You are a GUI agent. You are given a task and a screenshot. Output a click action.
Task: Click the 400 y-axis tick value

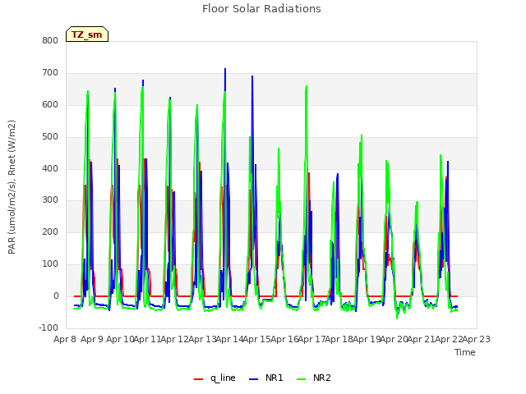click(50, 168)
